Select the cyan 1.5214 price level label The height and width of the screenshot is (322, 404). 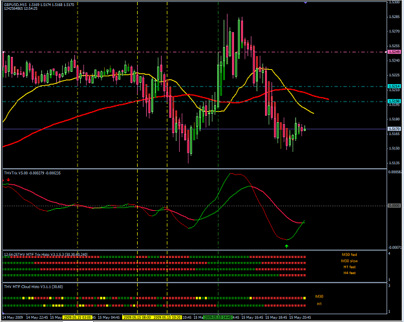(x=394, y=87)
